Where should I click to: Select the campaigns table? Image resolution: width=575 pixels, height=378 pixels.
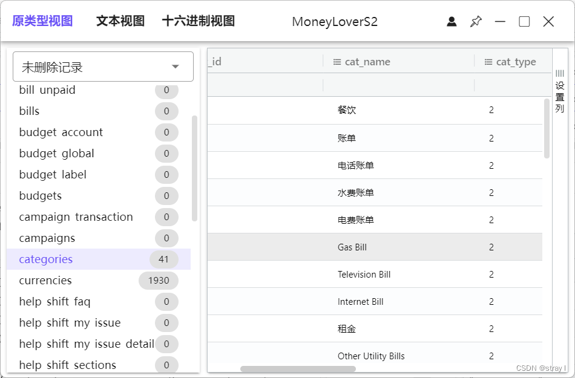coord(99,238)
